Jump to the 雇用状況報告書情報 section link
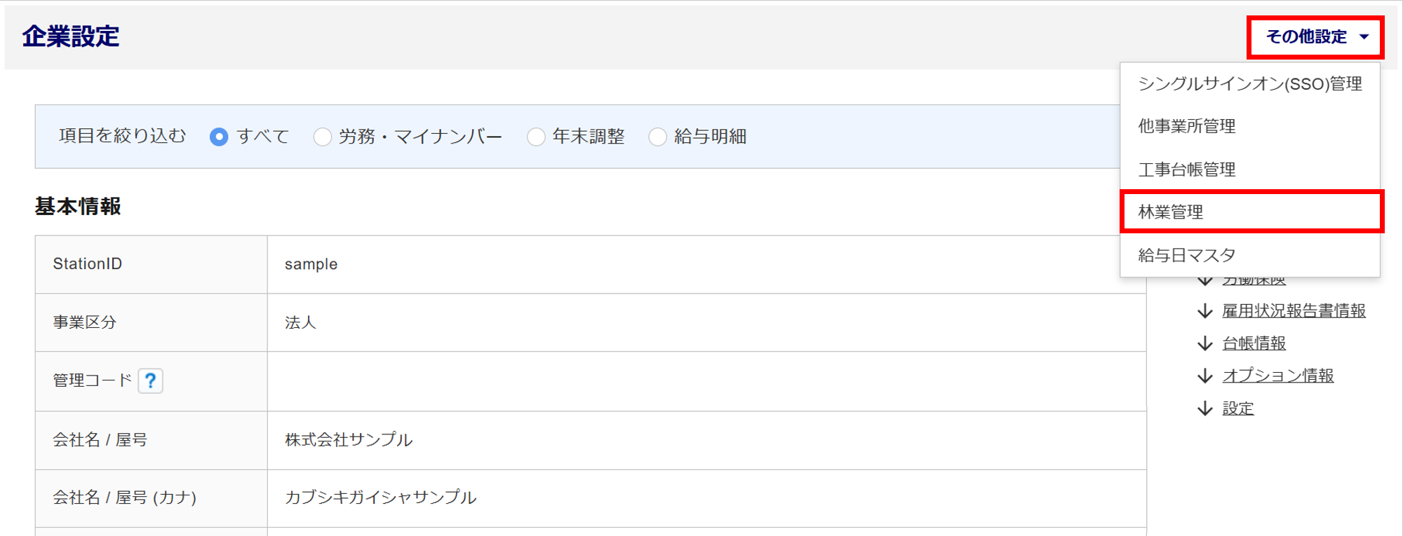This screenshot has width=1403, height=536. tap(1294, 311)
